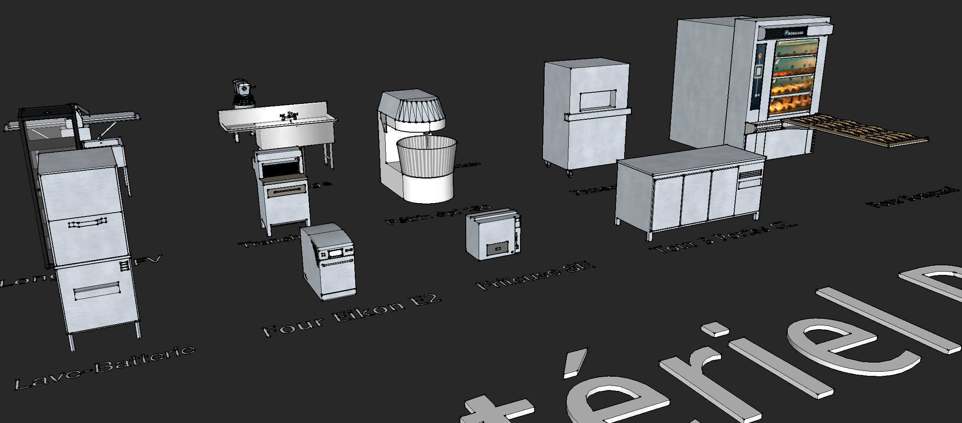
Task: Click the 'Lave-Batterie' floor text label
Action: pos(105,367)
